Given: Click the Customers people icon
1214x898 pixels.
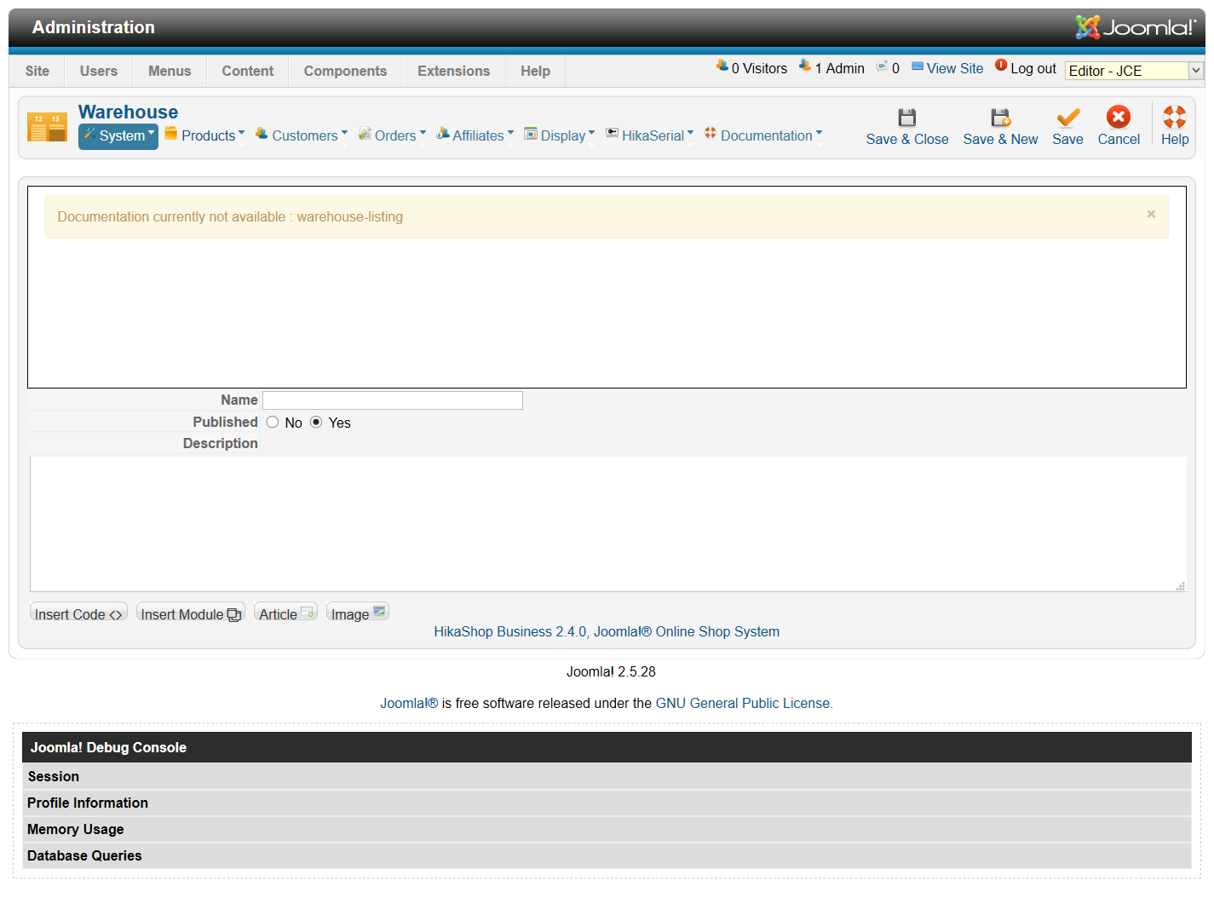Looking at the screenshot, I should pyautogui.click(x=262, y=133).
